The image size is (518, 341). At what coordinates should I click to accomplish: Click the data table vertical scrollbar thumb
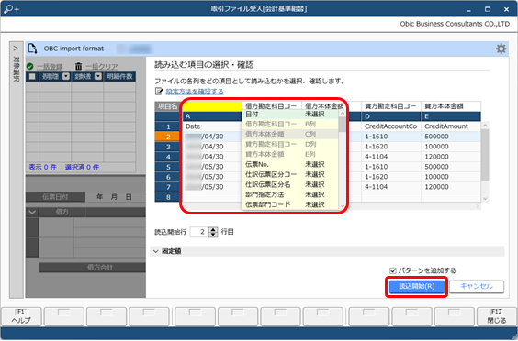tap(485, 155)
